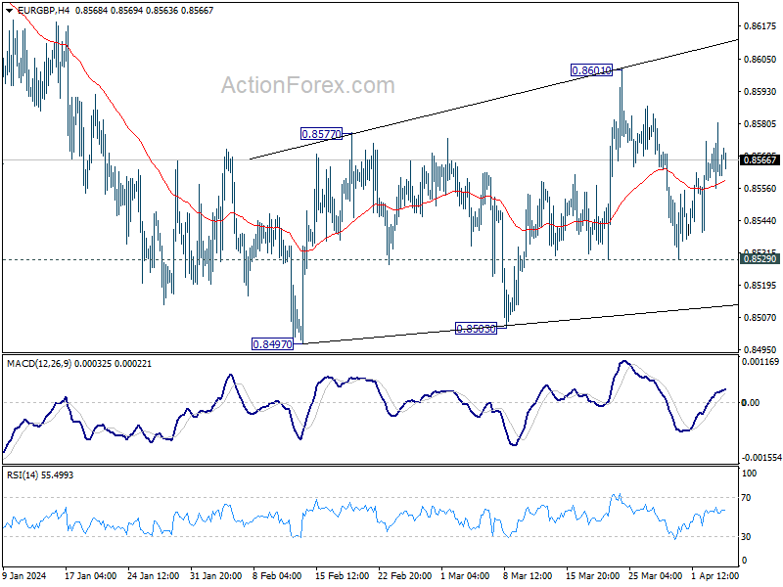Viewport: 783px width, 587px height.
Task: Select the RSI 70 level label
Action: pyautogui.click(x=746, y=498)
